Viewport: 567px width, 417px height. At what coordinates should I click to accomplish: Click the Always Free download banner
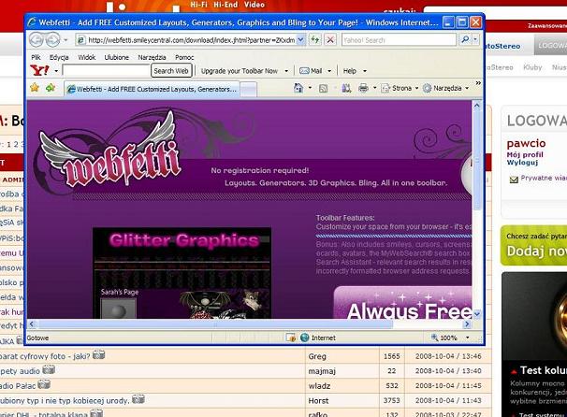pyautogui.click(x=402, y=302)
